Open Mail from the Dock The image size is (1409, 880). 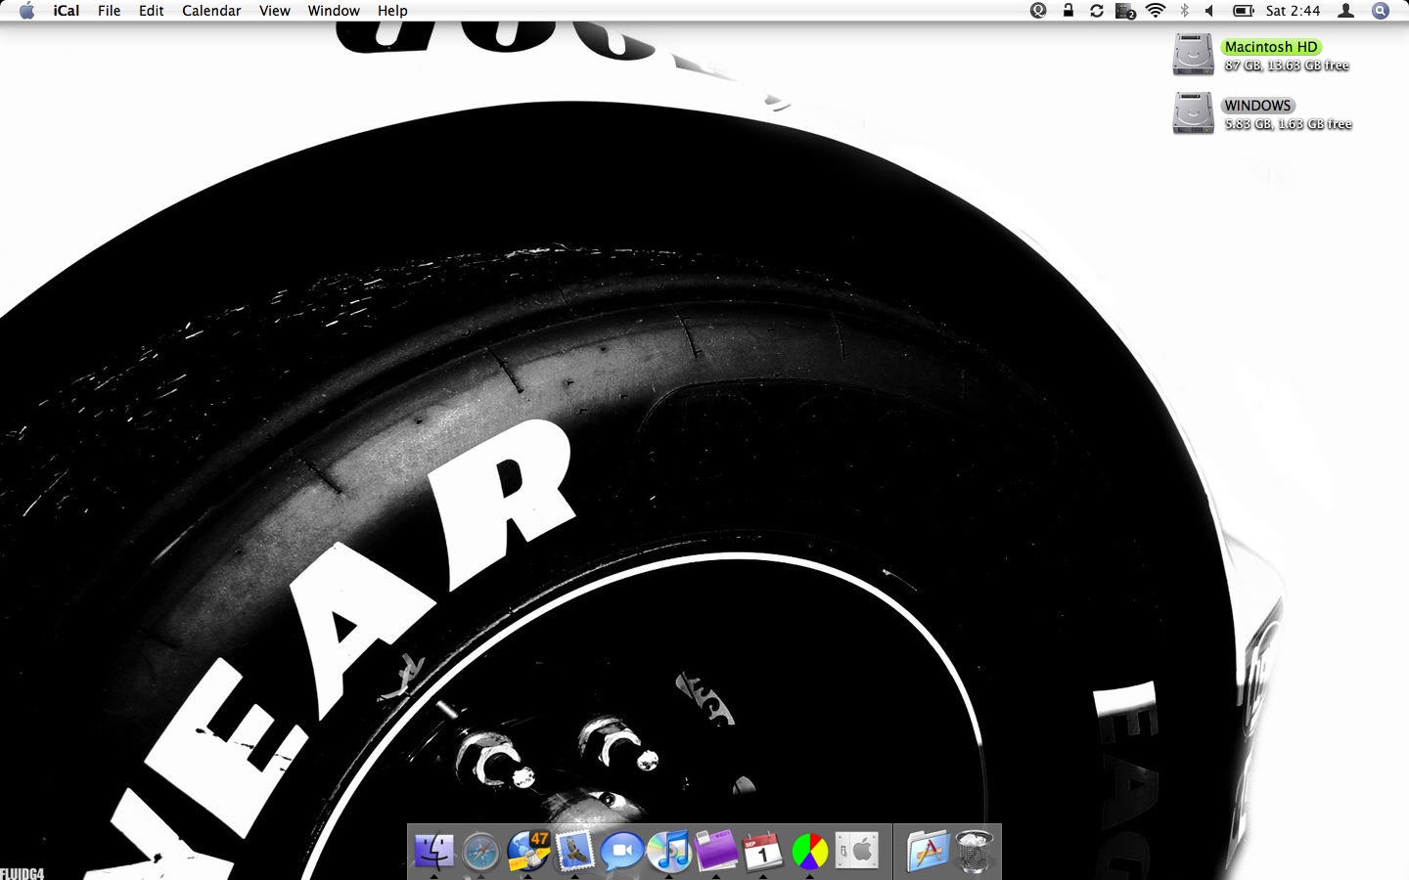(575, 851)
